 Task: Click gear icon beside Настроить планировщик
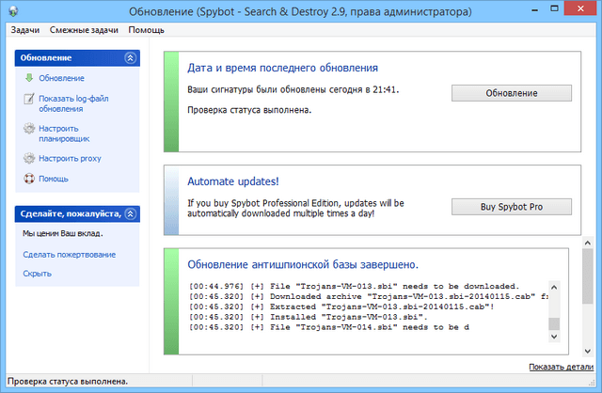[29, 128]
